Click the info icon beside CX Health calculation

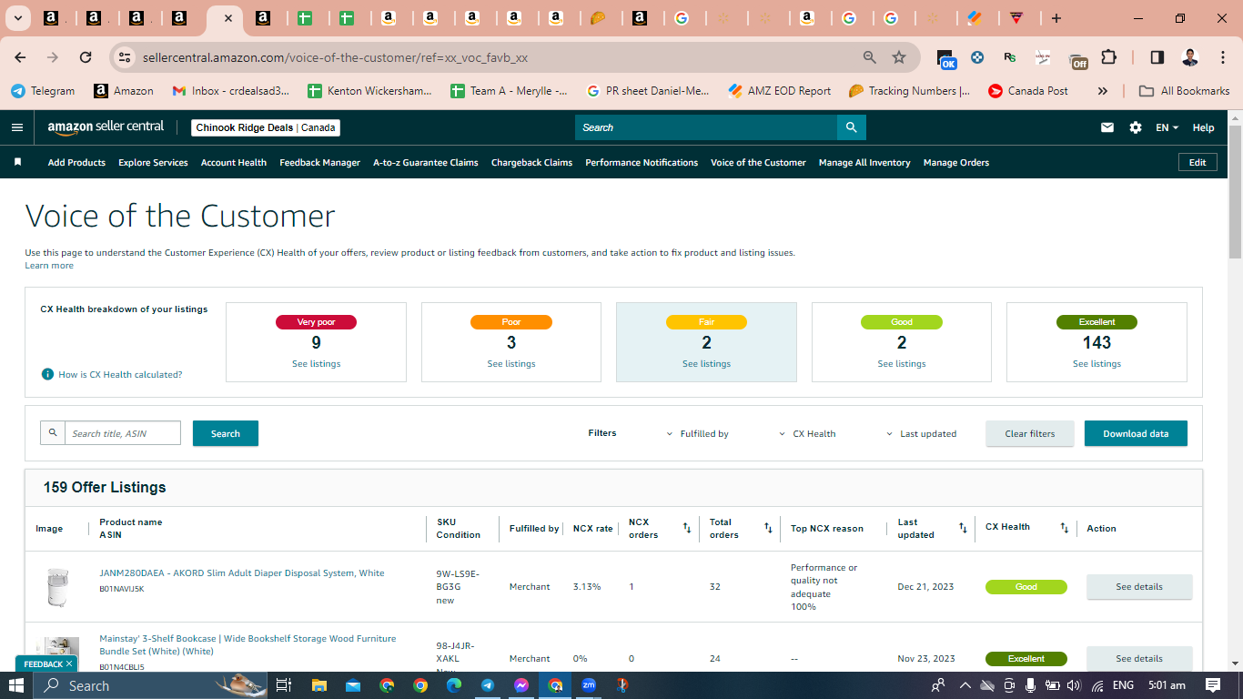tap(47, 374)
